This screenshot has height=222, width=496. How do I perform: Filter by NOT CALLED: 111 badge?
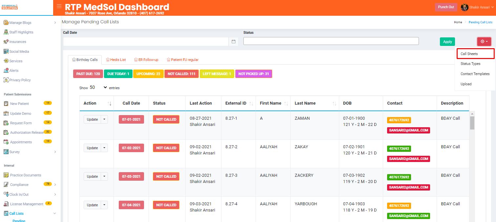pos(181,74)
